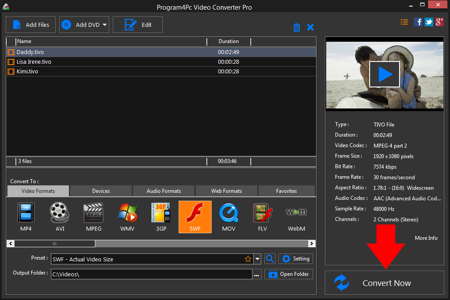Click the MPEG-4 part 2 codec value
This screenshot has width=450, height=300.
click(x=390, y=146)
